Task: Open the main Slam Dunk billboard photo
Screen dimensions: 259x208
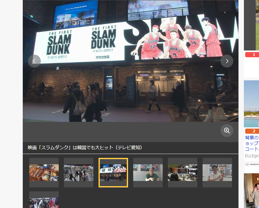Action: tap(131, 61)
